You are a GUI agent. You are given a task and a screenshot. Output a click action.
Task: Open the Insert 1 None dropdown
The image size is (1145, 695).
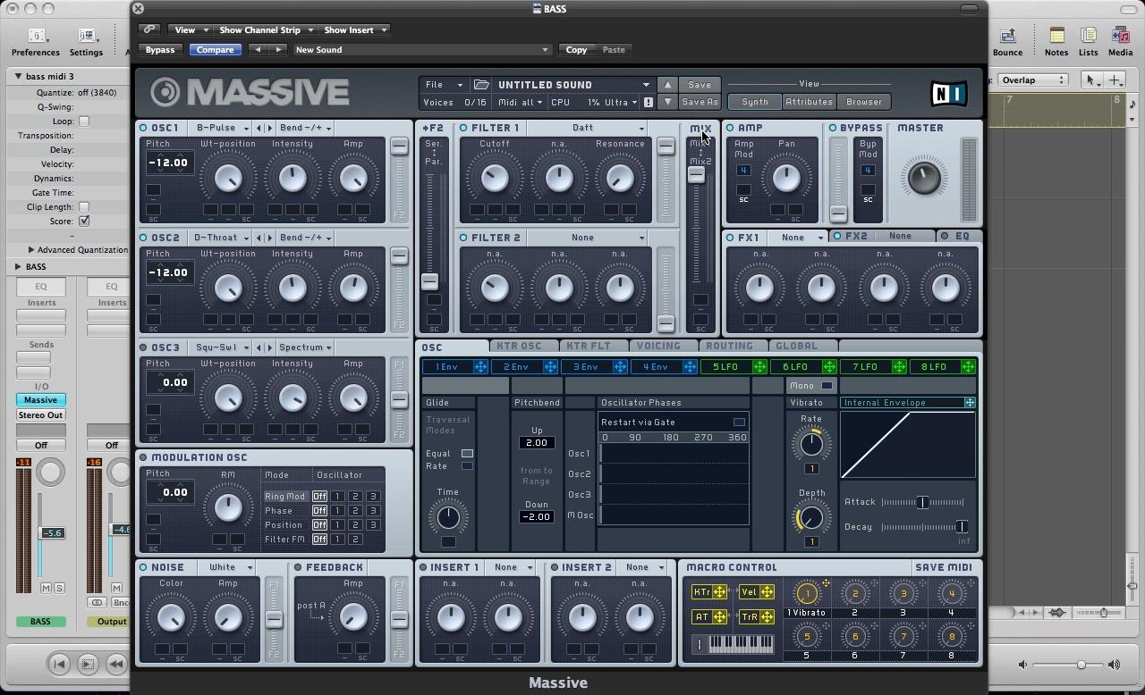point(511,567)
